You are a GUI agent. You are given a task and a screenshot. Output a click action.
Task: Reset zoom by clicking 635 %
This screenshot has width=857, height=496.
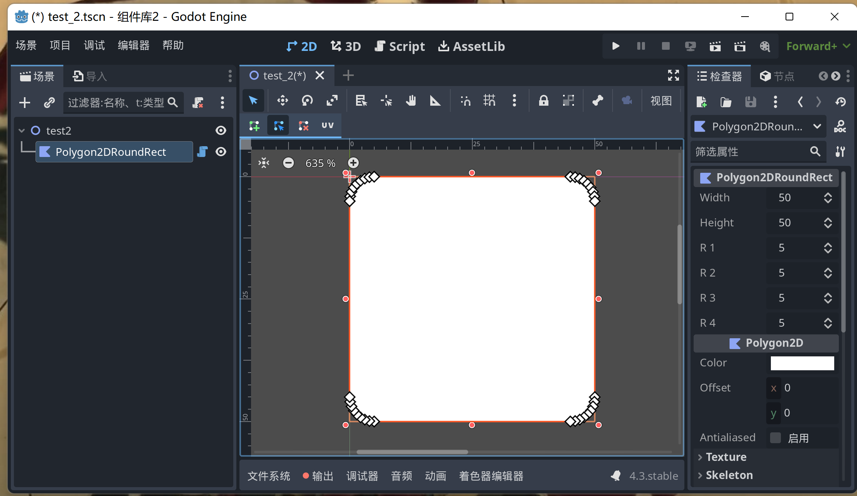pos(321,163)
